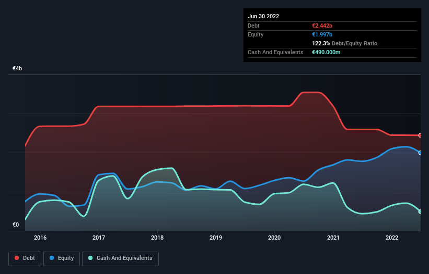
Task: Click the red Debt legend dot
Action: tap(17, 258)
